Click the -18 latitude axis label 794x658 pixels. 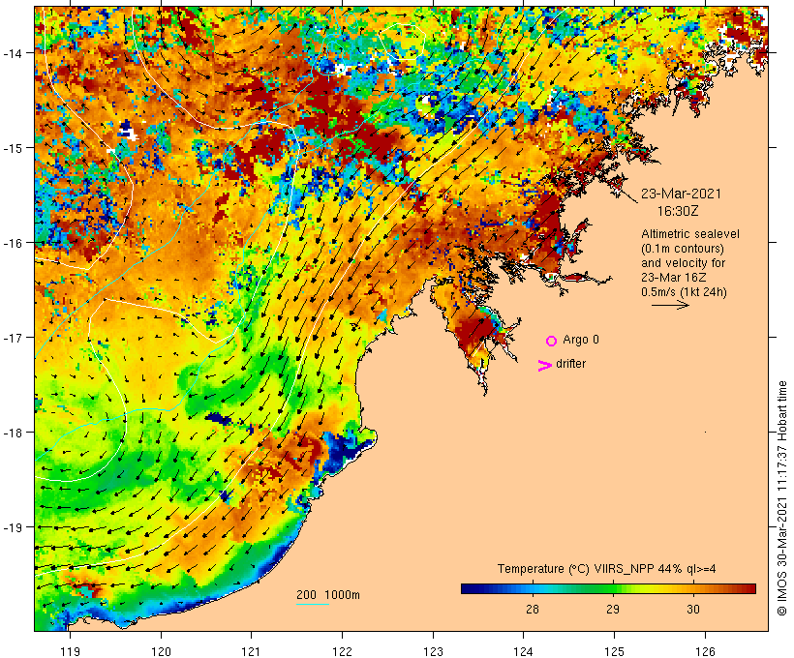[x=13, y=433]
